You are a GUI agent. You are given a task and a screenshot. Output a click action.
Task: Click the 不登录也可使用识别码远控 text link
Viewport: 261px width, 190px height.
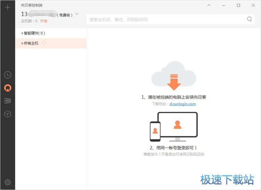click(183, 154)
